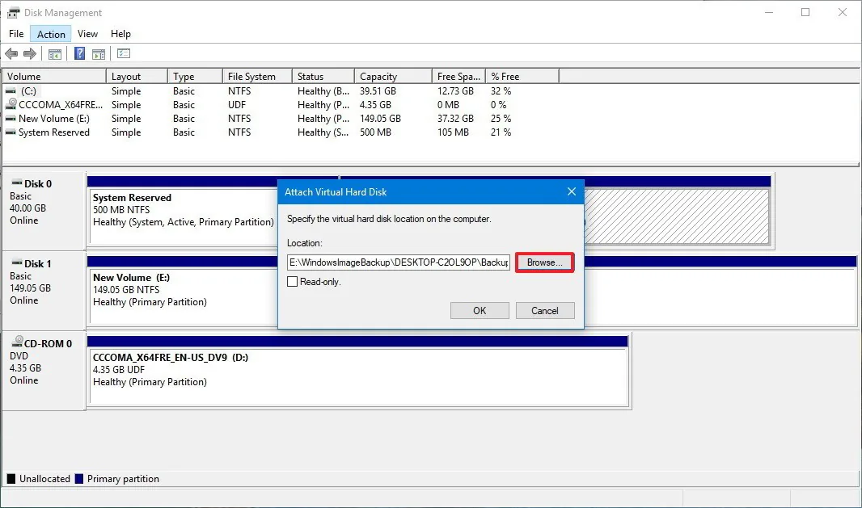Sort by the Volume column header
This screenshot has width=862, height=508.
pyautogui.click(x=54, y=77)
